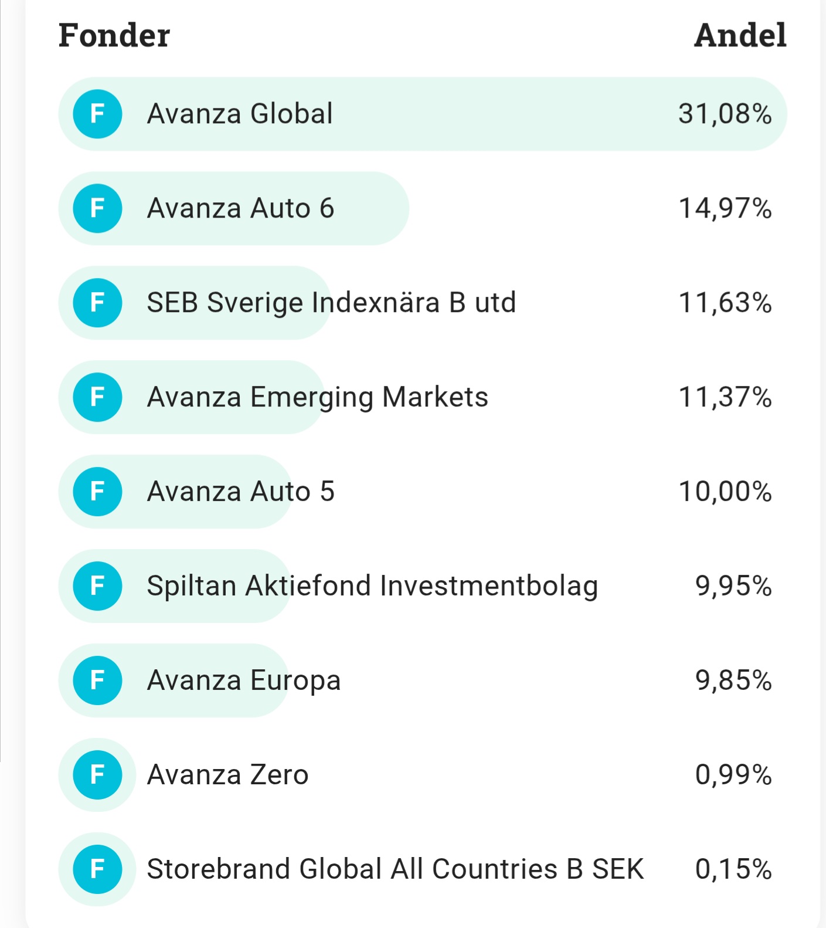The width and height of the screenshot is (826, 928).
Task: Click the F badge beside Avanza Auto 5
Action: (97, 492)
